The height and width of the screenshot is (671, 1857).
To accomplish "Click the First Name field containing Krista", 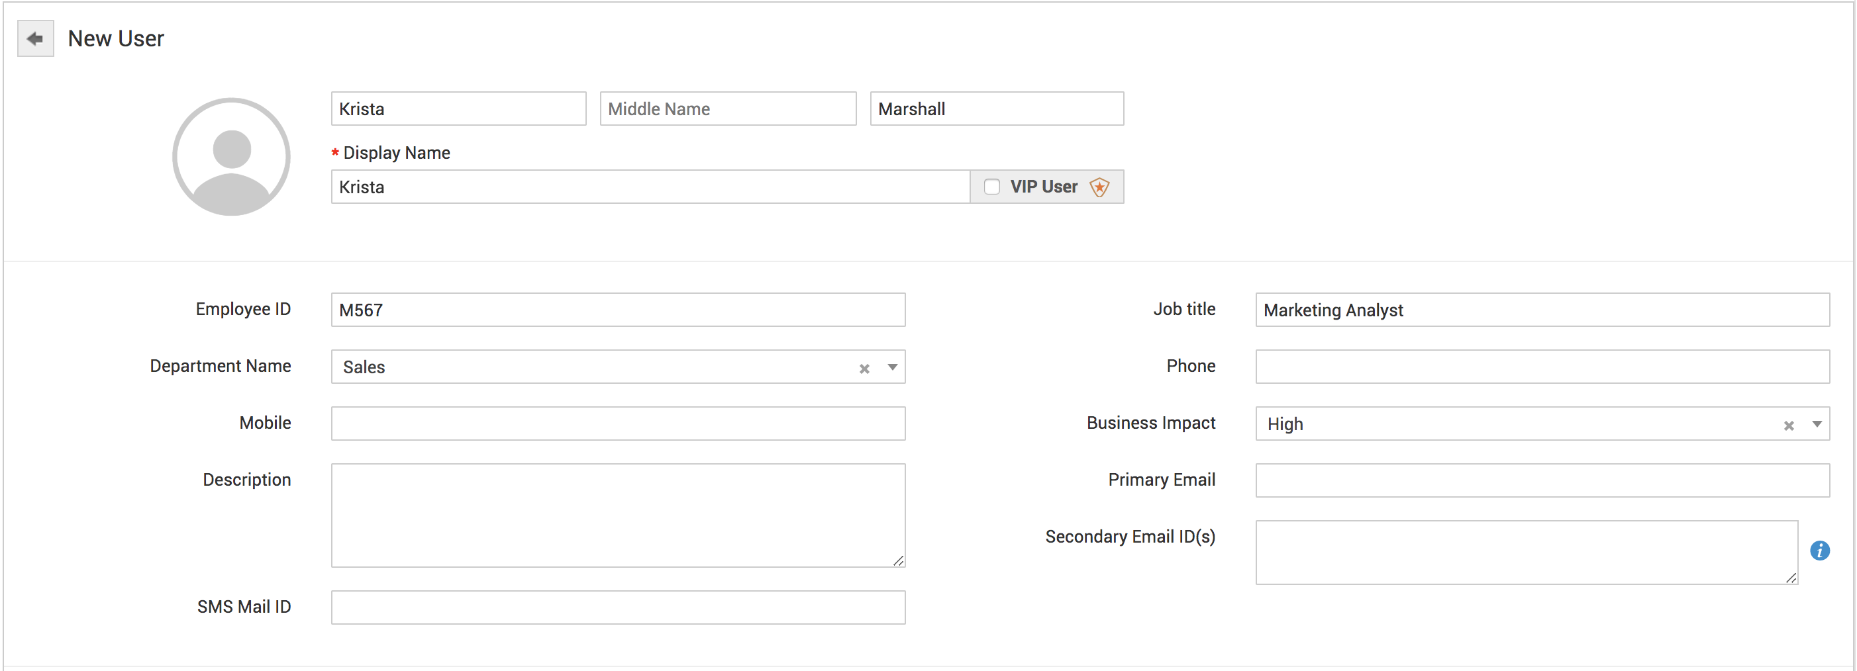I will (x=458, y=109).
